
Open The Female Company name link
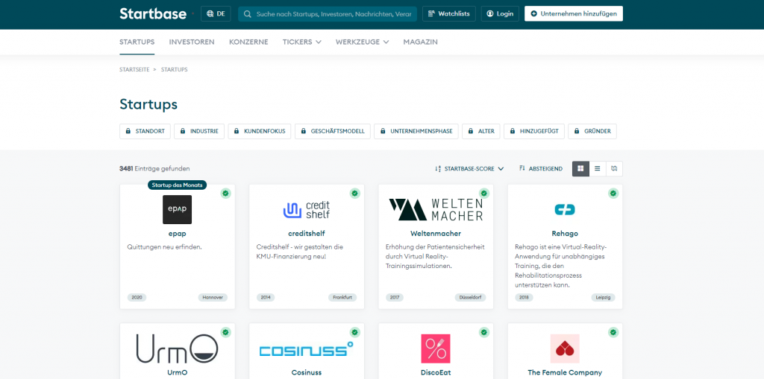[566, 373]
